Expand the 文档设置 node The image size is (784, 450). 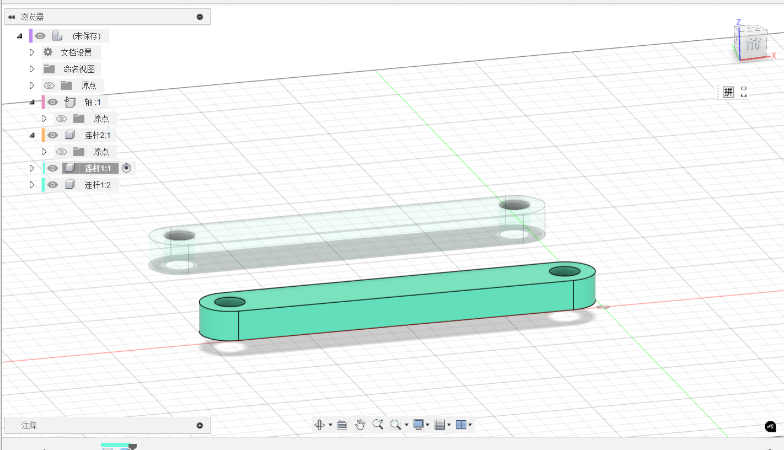coord(32,52)
